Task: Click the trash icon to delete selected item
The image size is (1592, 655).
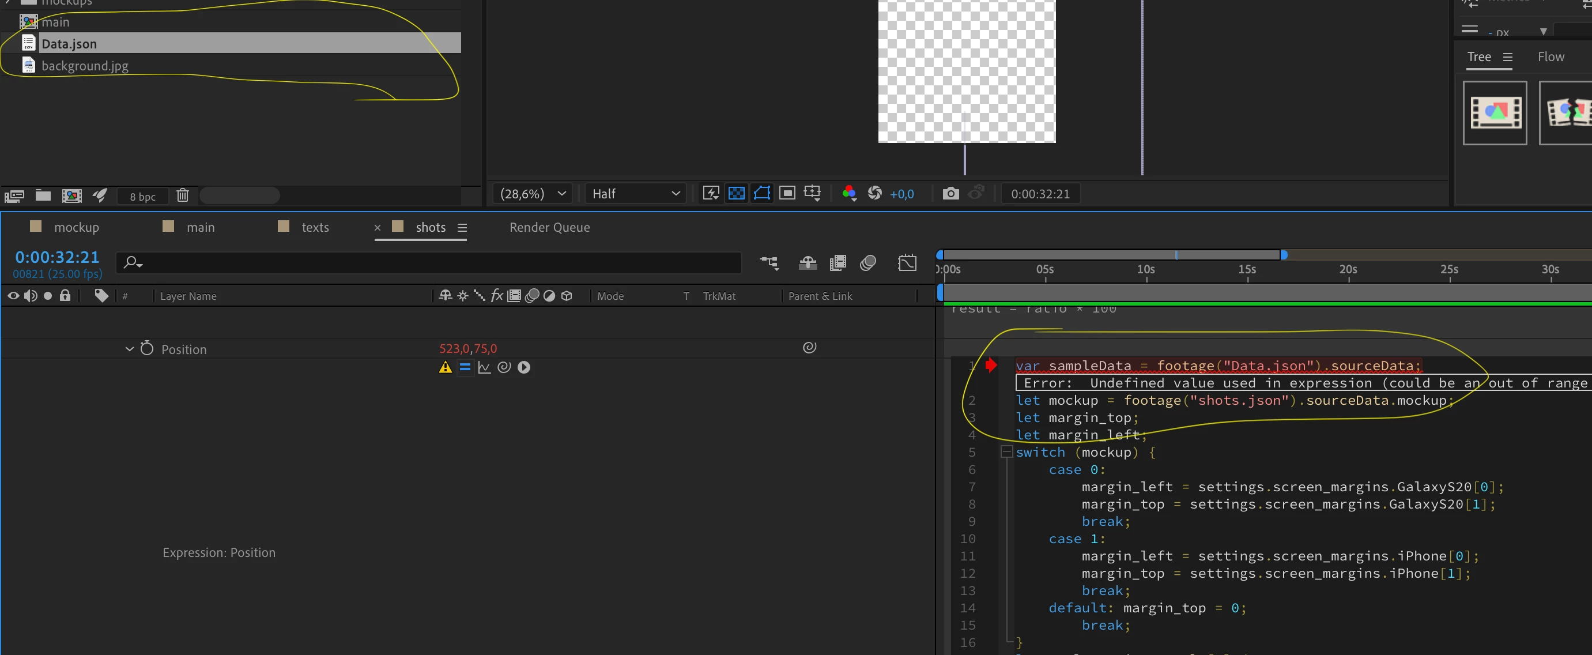Action: [182, 195]
